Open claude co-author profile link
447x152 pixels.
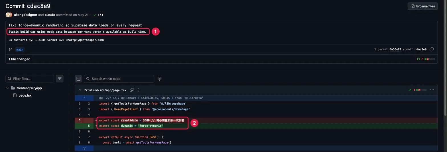pyautogui.click(x=50, y=15)
